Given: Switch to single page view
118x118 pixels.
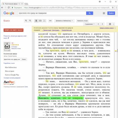Looking at the screenshot, I should (36, 21).
